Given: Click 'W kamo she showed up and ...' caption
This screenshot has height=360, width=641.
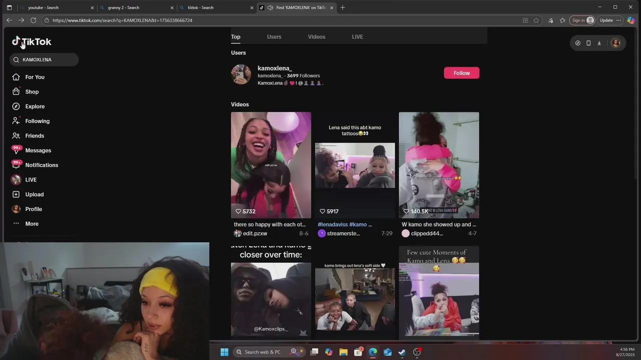Looking at the screenshot, I should (439, 224).
